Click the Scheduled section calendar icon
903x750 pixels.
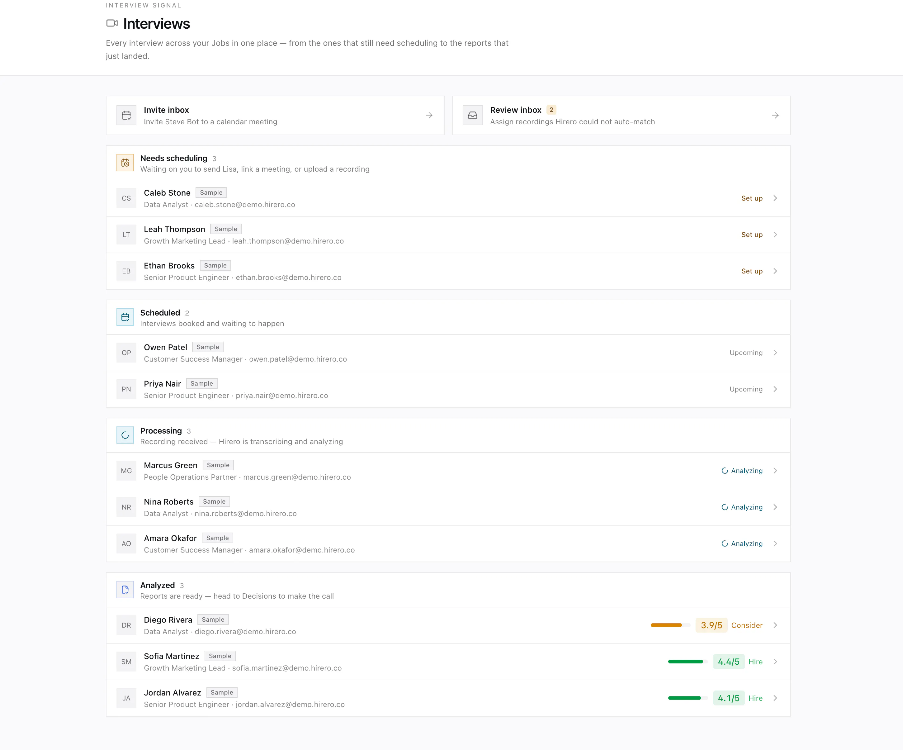tap(125, 317)
